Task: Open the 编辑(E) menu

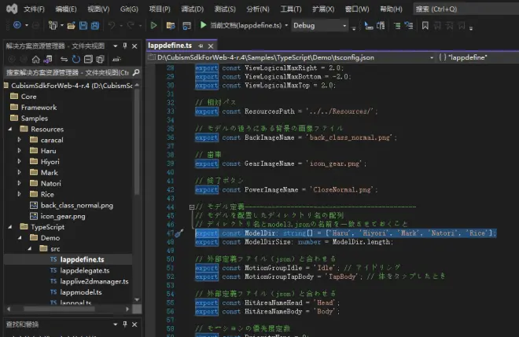Action: [66, 9]
